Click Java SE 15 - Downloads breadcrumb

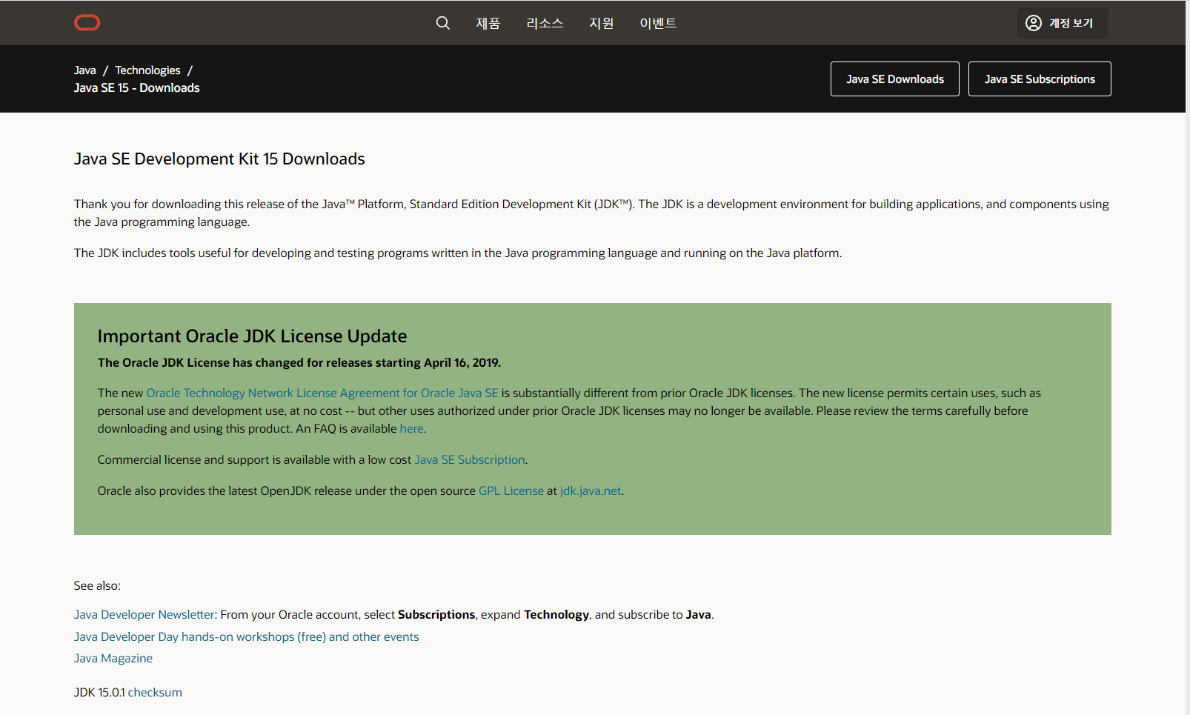pos(136,87)
